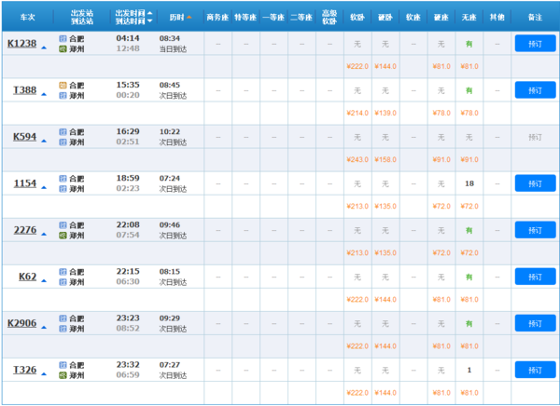Screen dimensions: 560x406
Task: Toggle the expander arrow beside K2906
Action: 44,324
